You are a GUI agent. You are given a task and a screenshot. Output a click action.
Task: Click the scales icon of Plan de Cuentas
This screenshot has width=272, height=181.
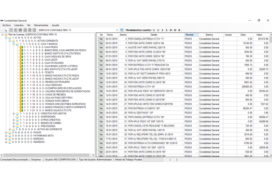6,34
